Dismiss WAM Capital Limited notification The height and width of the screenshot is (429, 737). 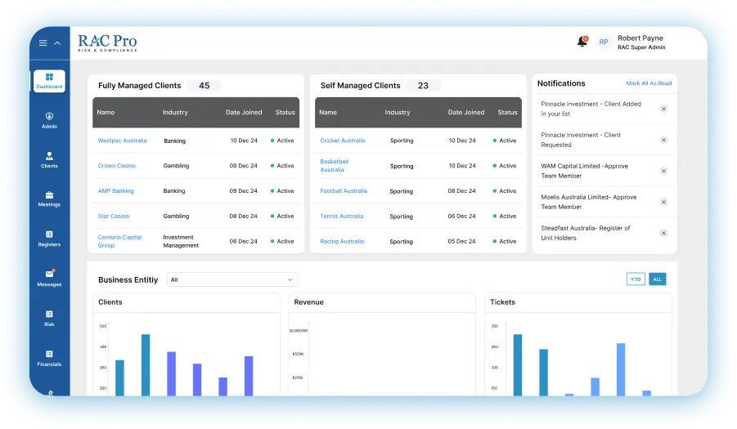pos(663,171)
